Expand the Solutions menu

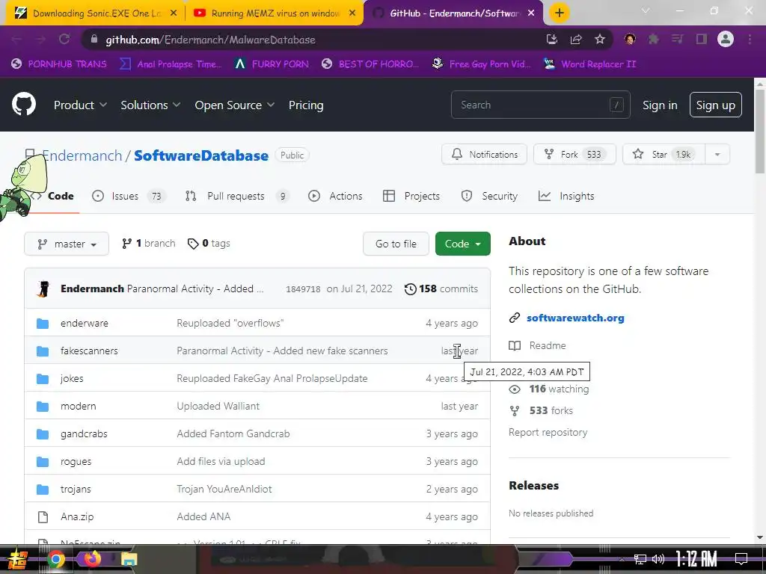coord(150,105)
